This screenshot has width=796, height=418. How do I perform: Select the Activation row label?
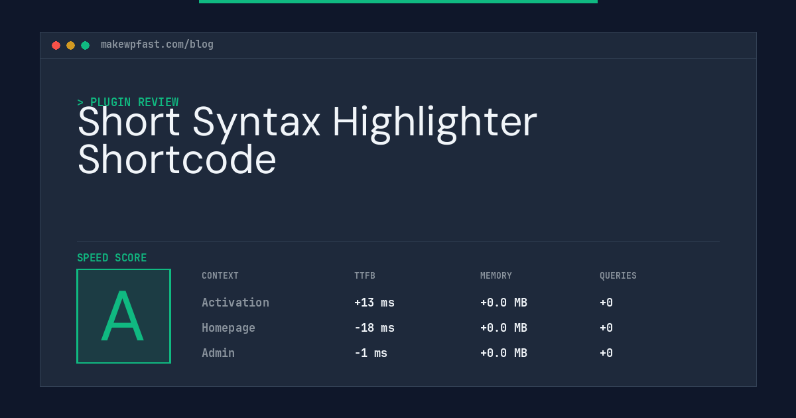(235, 303)
